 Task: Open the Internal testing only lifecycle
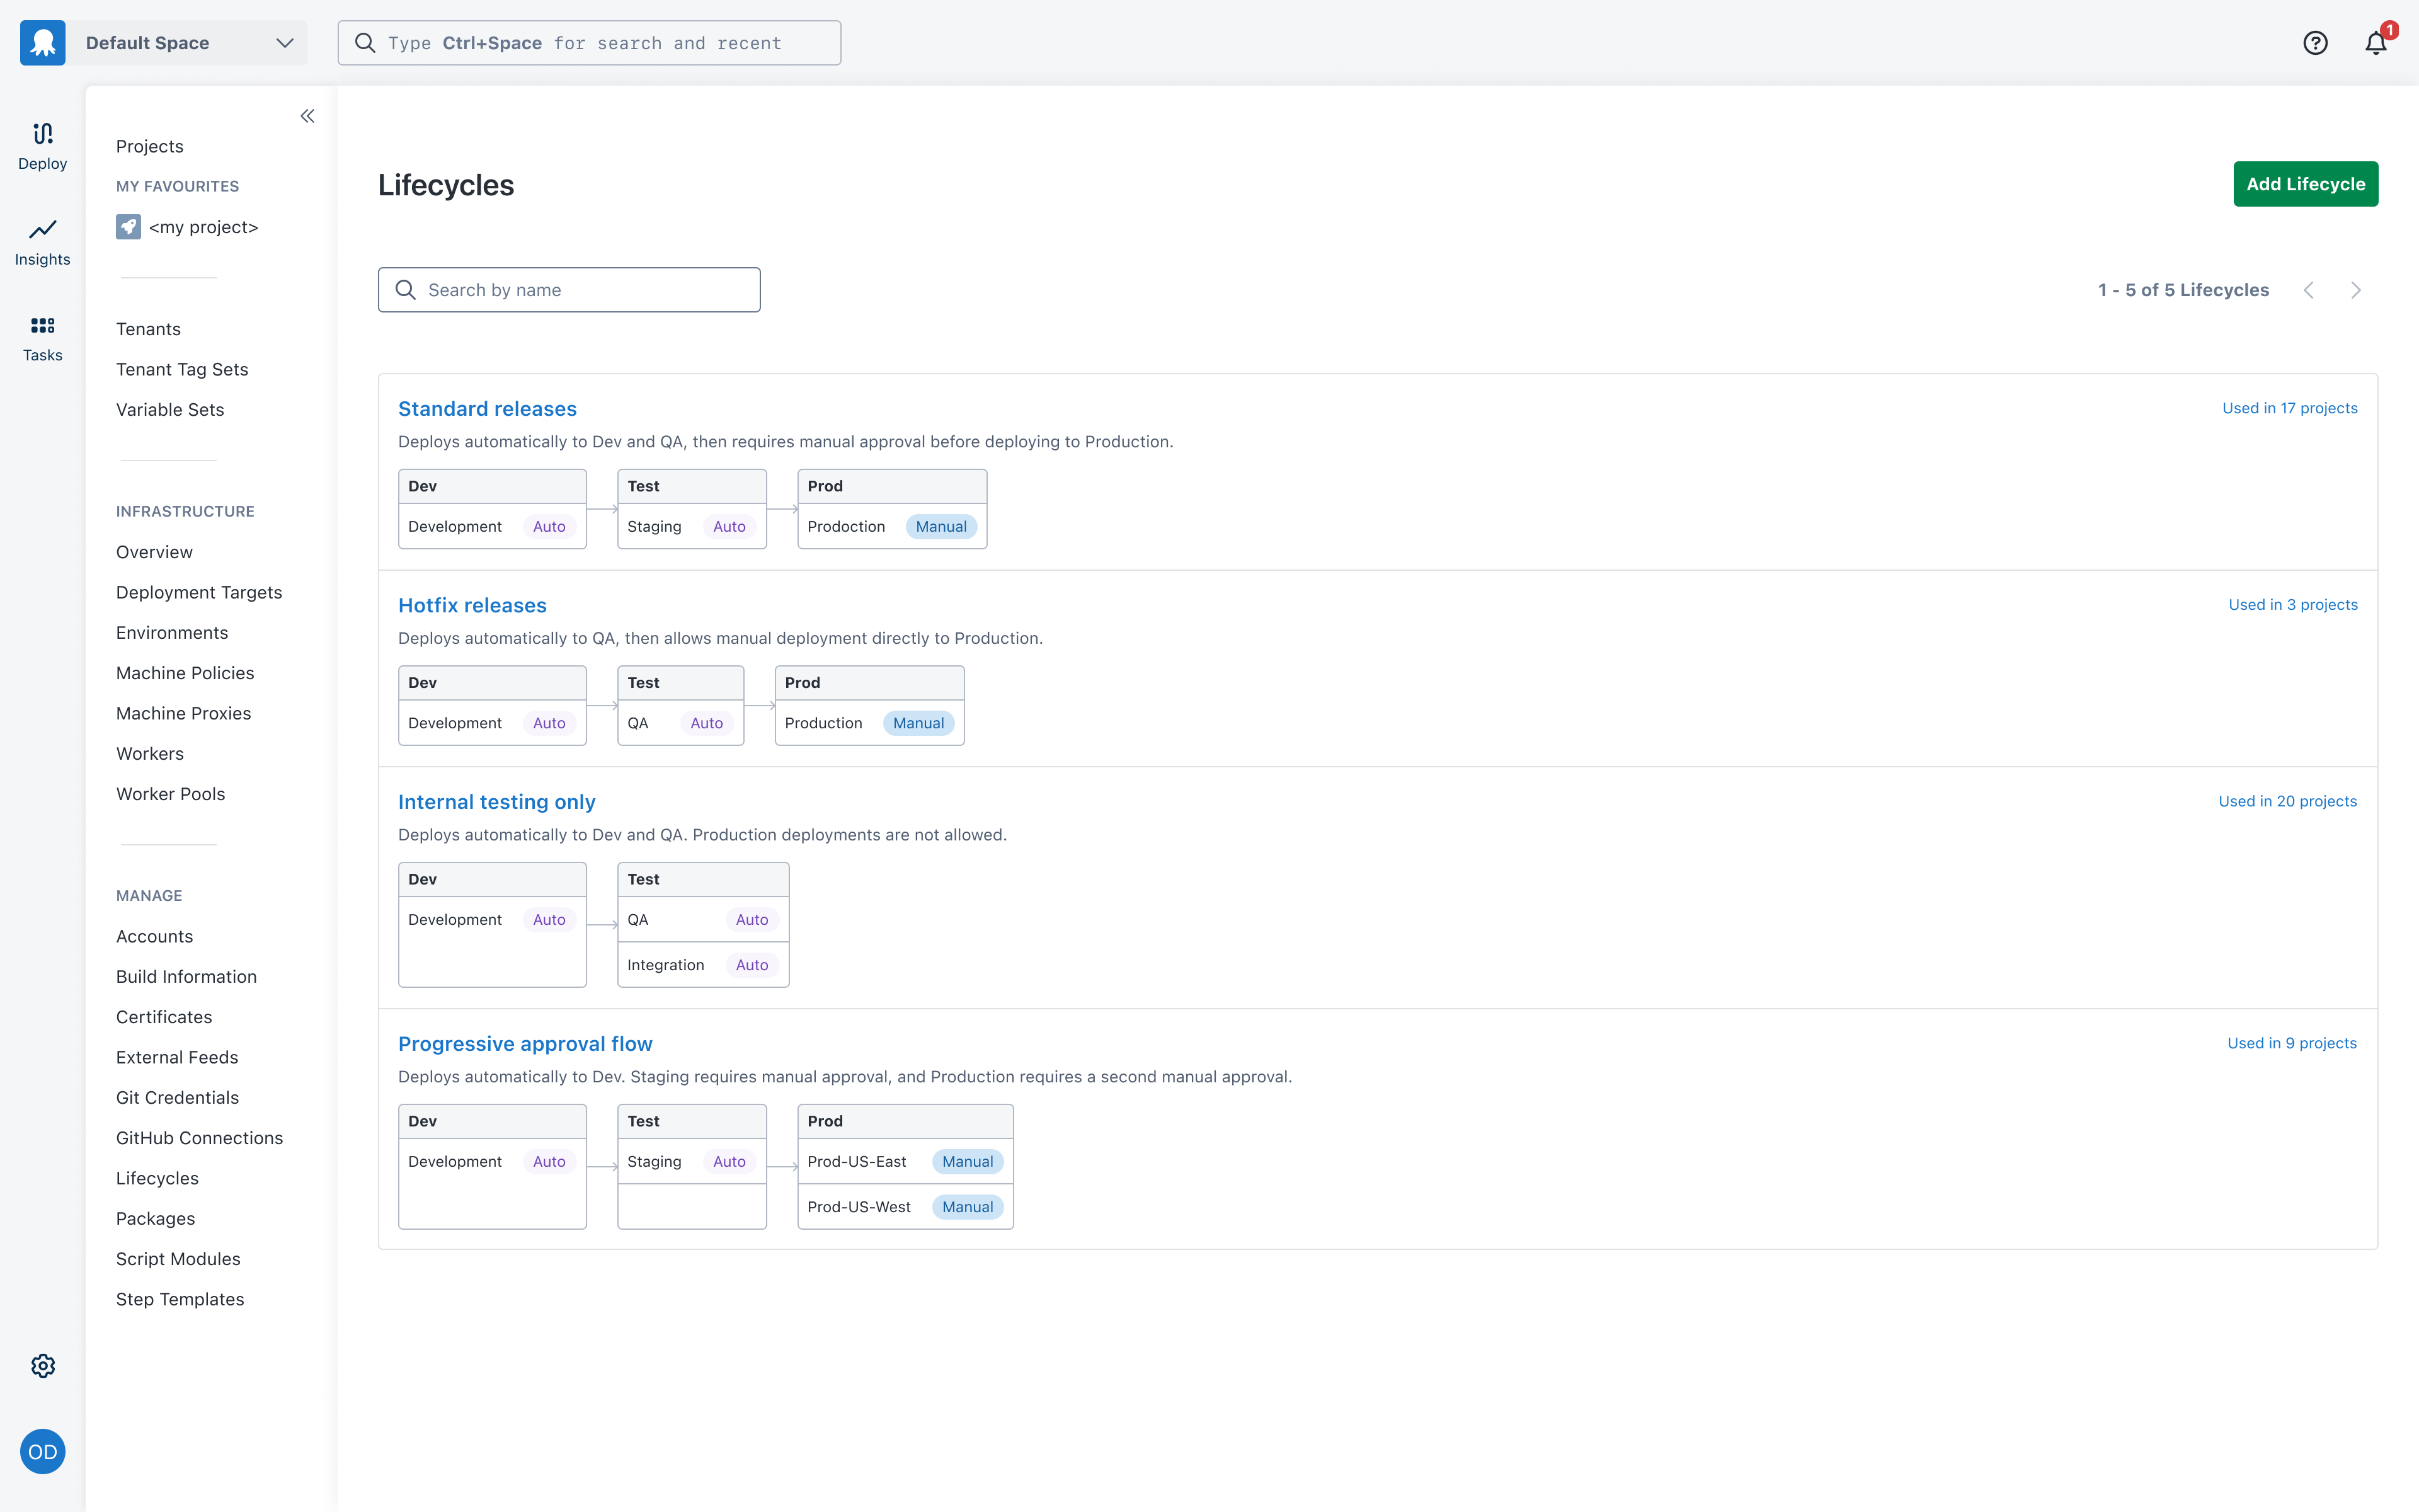(x=497, y=802)
